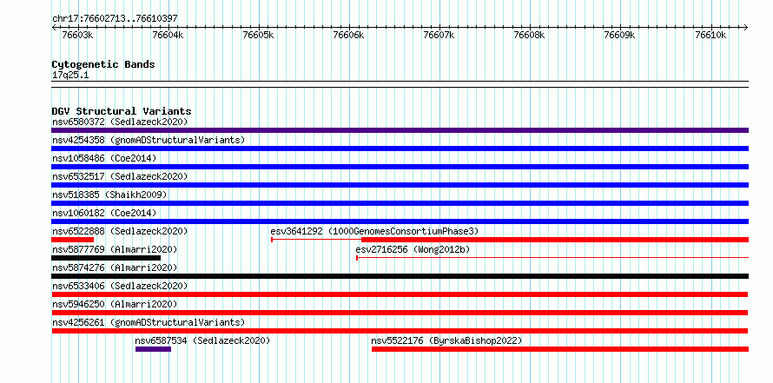Click the thin red line of esv2716256
This screenshot has height=383, width=773.
tap(552, 257)
